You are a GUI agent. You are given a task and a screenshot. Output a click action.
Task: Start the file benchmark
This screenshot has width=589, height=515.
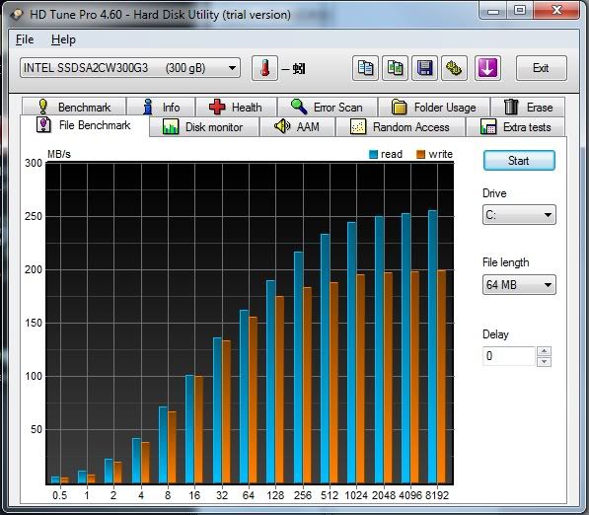coord(519,161)
